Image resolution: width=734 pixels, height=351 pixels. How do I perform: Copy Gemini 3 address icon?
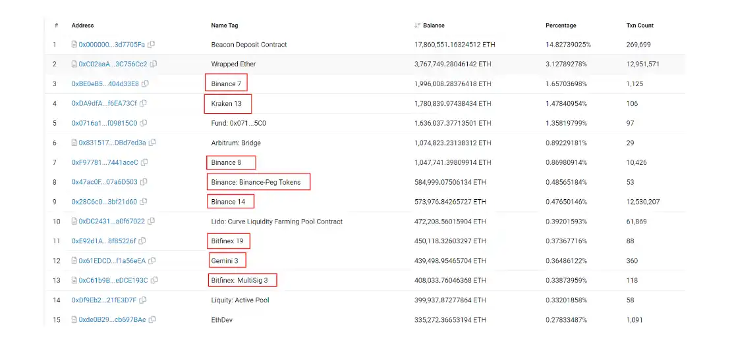152,261
